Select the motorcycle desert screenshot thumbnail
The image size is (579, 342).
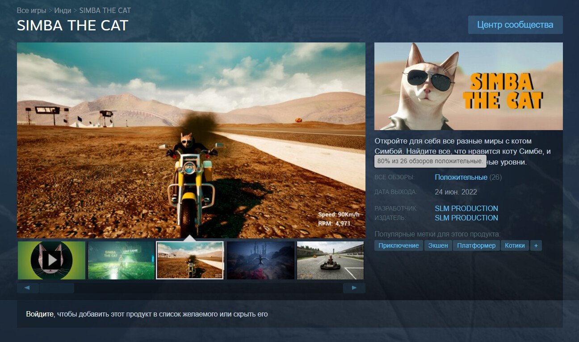190,260
